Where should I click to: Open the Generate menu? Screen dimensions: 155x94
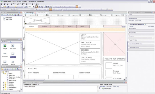tap(29, 4)
